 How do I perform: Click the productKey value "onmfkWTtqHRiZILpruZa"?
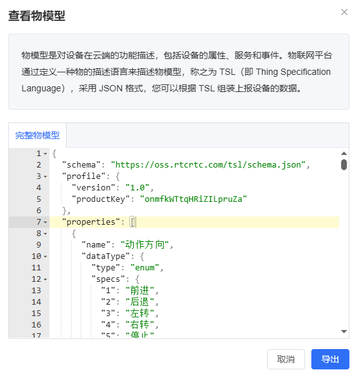tap(193, 199)
